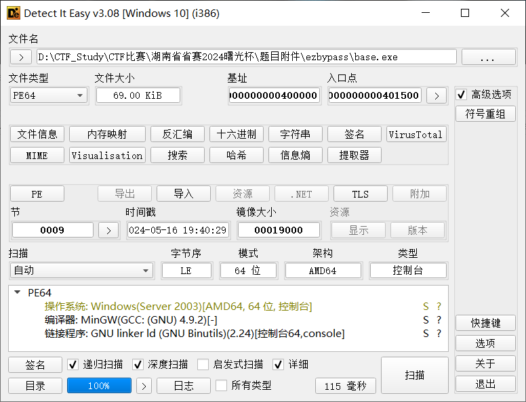Viewport: 526px width, 402px height.
Task: Click the 115 毫秒 scan time field
Action: (x=346, y=386)
